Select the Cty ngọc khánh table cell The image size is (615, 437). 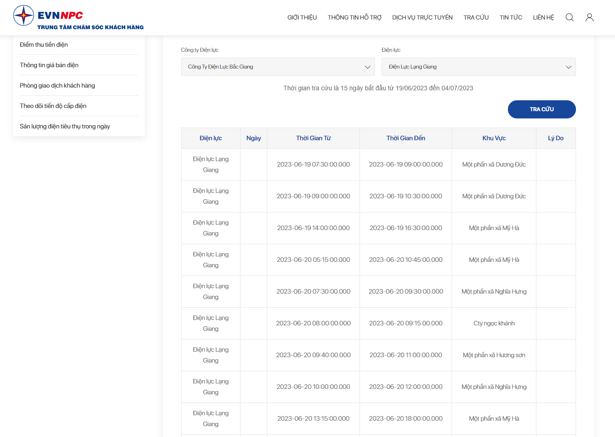click(494, 323)
